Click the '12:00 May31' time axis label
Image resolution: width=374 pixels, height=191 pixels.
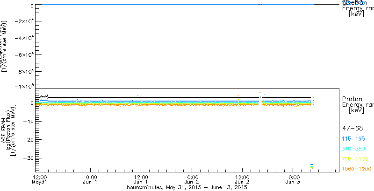point(39,180)
